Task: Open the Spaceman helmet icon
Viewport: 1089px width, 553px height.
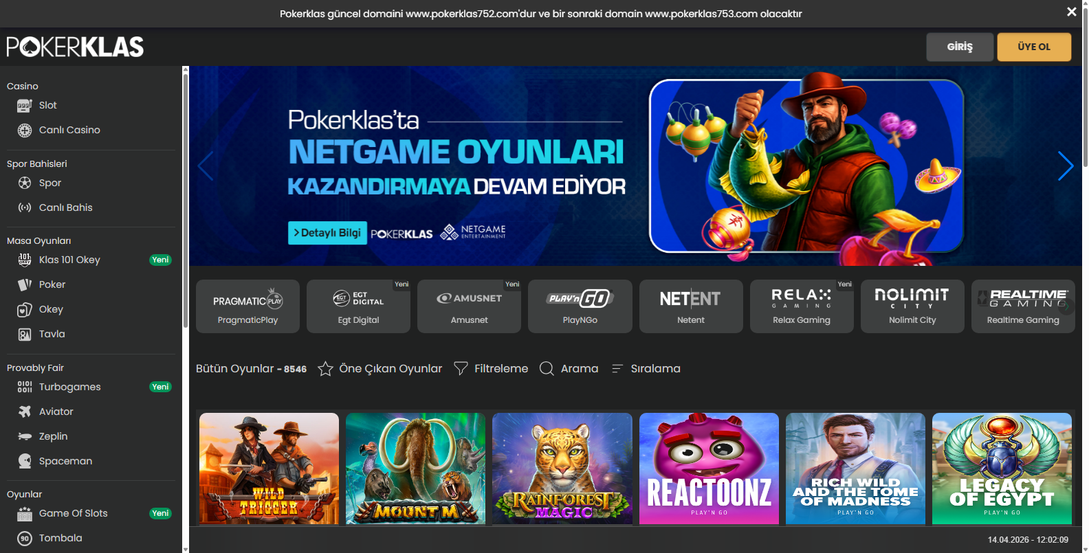Action: (25, 461)
